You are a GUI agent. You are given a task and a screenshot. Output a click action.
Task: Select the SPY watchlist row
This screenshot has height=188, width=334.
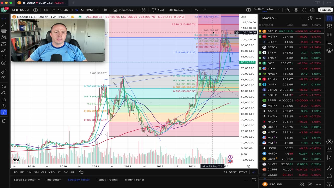tap(291, 52)
